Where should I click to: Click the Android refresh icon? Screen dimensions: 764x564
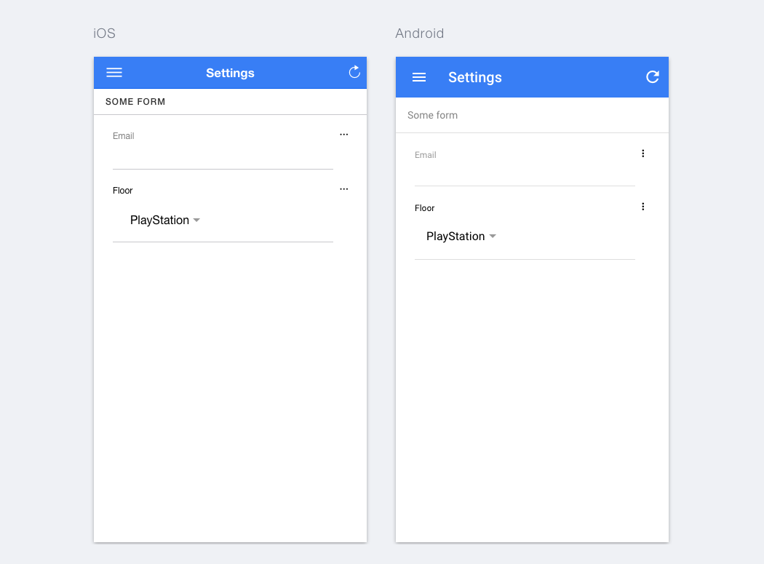pos(653,77)
